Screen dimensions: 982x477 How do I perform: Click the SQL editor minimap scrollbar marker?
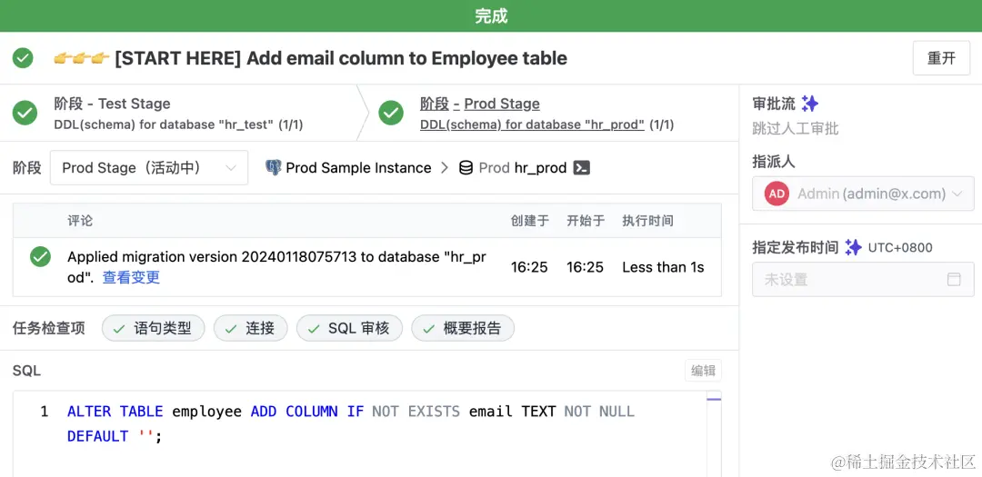pyautogui.click(x=714, y=400)
